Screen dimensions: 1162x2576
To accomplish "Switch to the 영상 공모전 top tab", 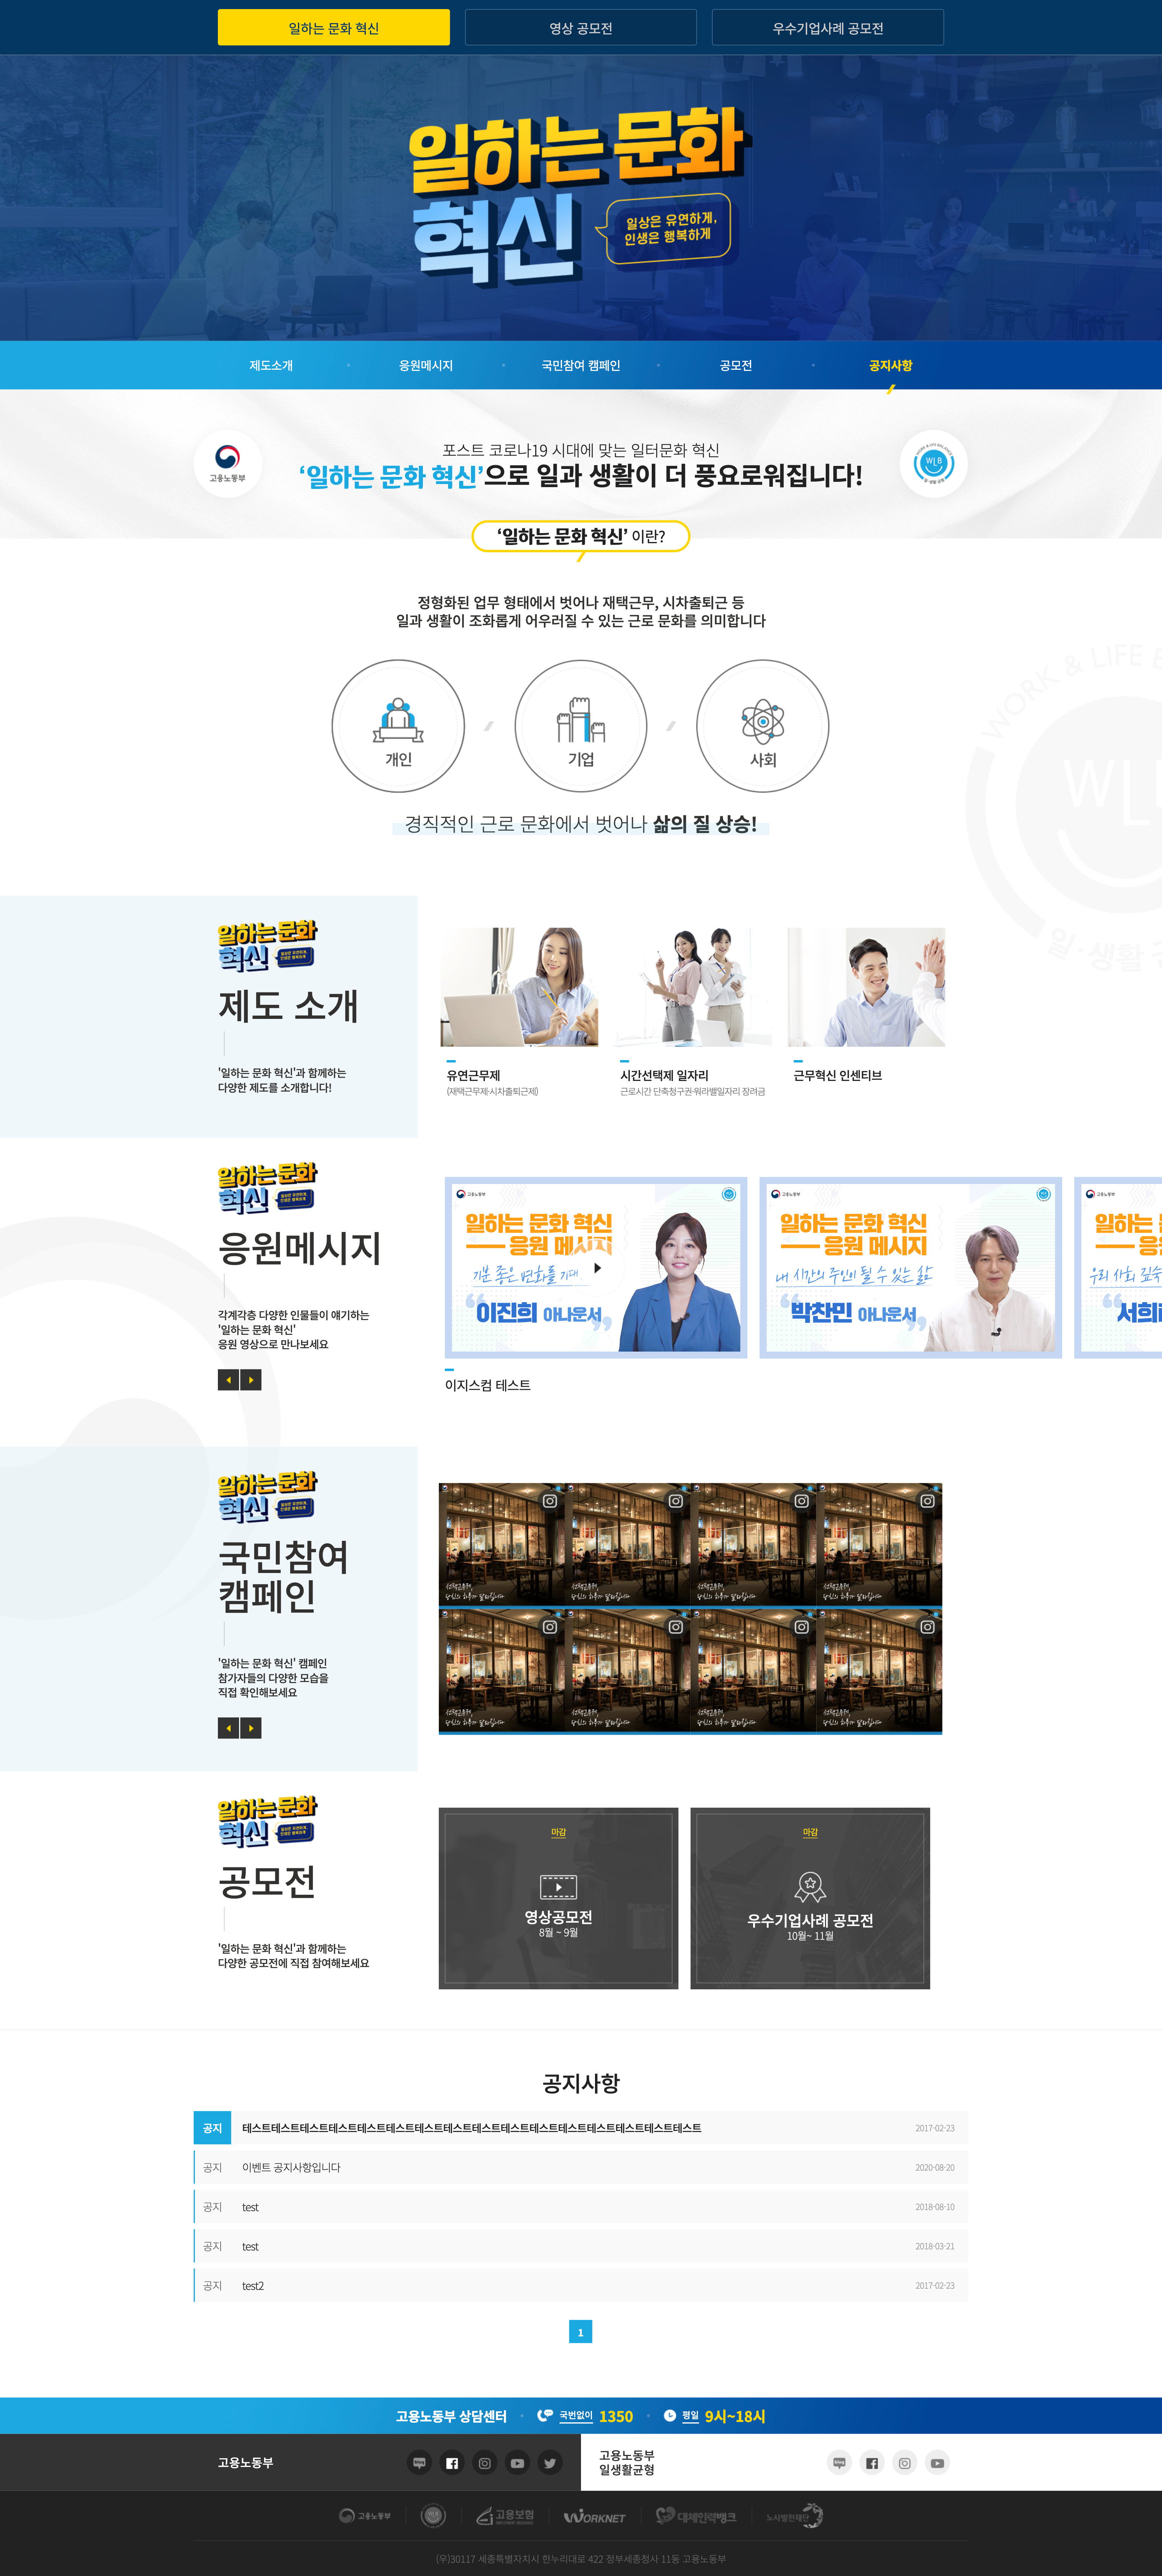I will 581,28.
